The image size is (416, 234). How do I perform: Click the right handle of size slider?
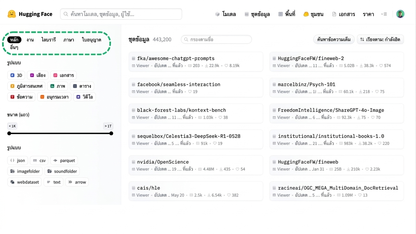(x=111, y=133)
